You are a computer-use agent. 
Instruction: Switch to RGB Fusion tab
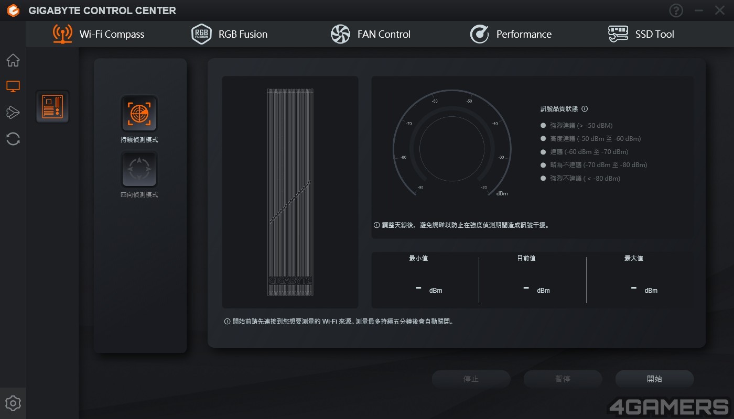click(x=230, y=34)
